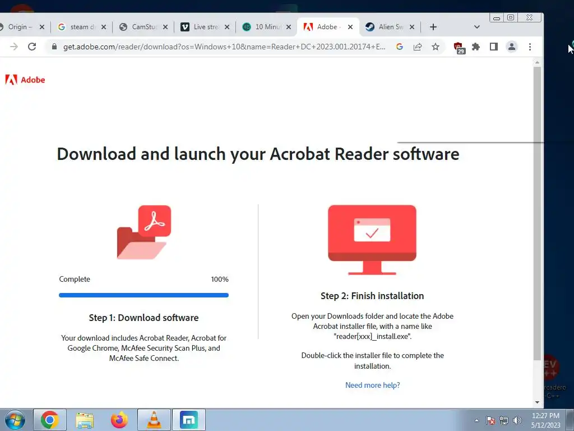Click the Step 2: Finish installation heading
The width and height of the screenshot is (574, 431).
372,296
